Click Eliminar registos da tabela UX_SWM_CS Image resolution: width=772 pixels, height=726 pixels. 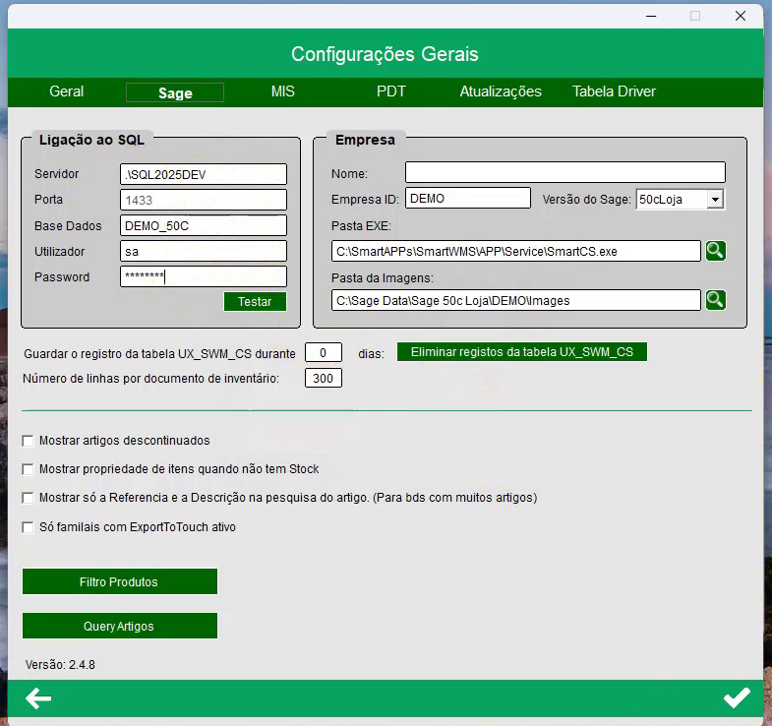tap(522, 351)
